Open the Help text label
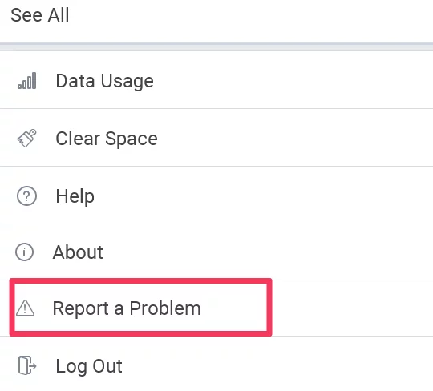Image resolution: width=433 pixels, height=391 pixels. click(x=75, y=196)
